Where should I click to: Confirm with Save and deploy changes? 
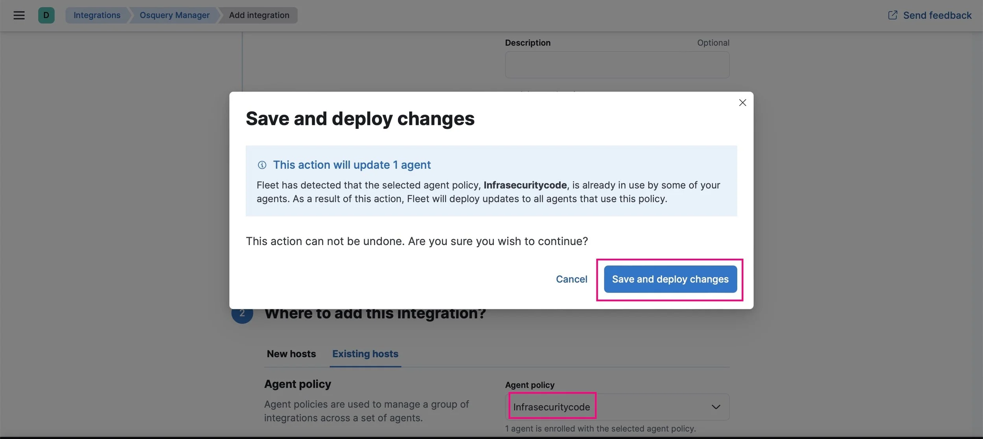pyautogui.click(x=670, y=279)
